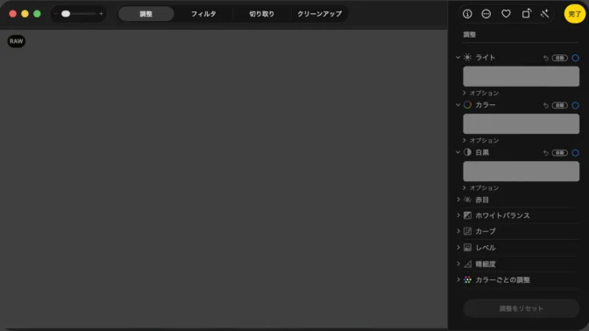Switch to the 切り取り tab
The image size is (589, 331).
click(261, 14)
